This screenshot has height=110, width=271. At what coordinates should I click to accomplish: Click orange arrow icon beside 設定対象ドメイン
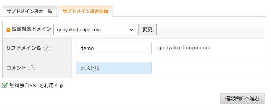[x=8, y=30]
